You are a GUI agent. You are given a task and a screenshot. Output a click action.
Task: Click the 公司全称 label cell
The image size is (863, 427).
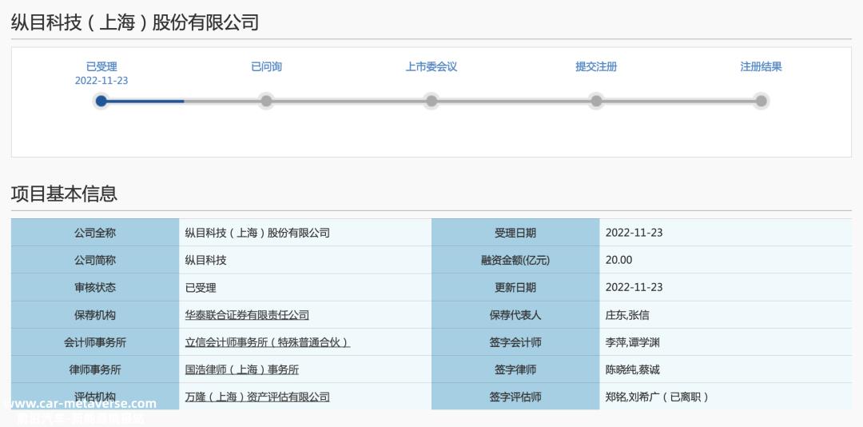click(x=95, y=233)
